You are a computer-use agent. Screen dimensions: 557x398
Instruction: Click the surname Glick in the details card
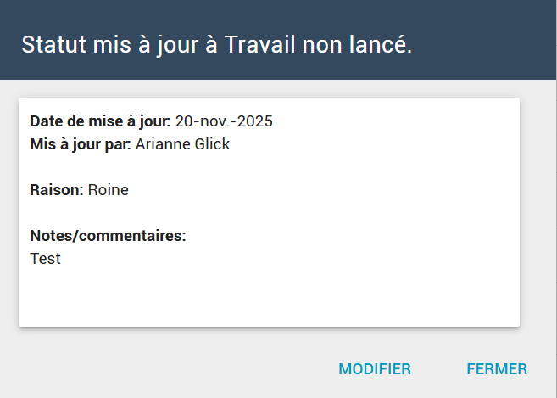[212, 144]
